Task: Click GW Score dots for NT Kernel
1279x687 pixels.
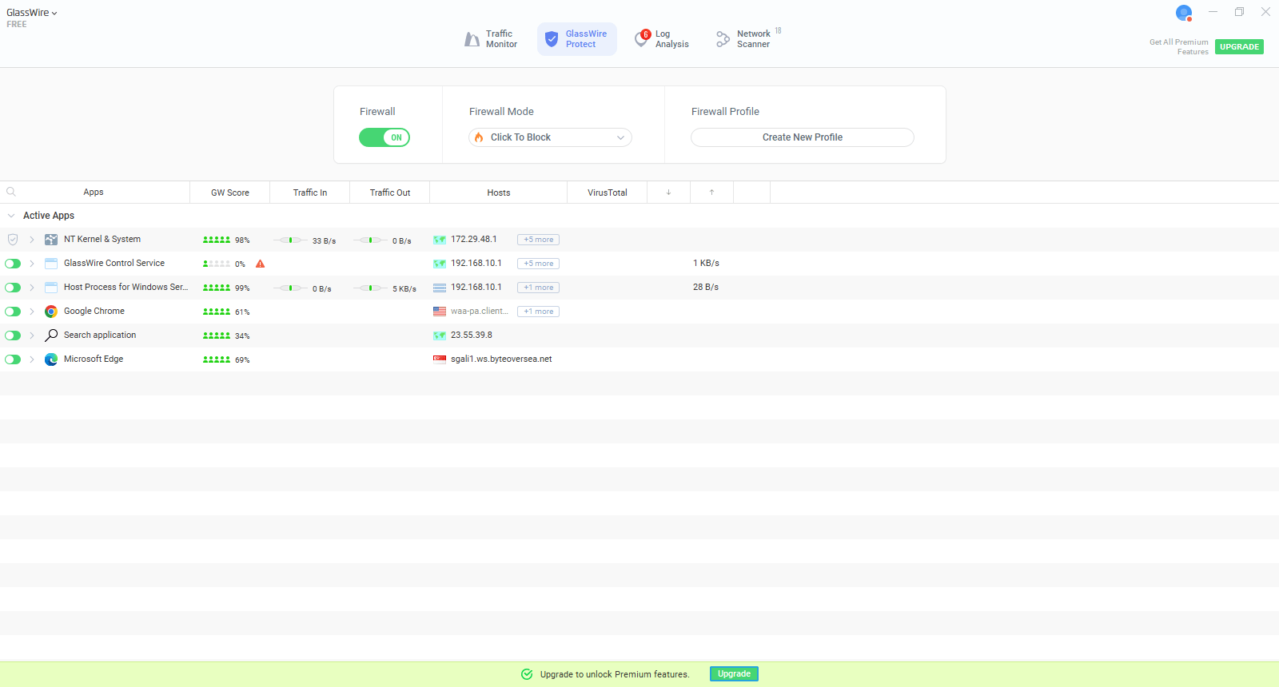Action: [x=217, y=240]
